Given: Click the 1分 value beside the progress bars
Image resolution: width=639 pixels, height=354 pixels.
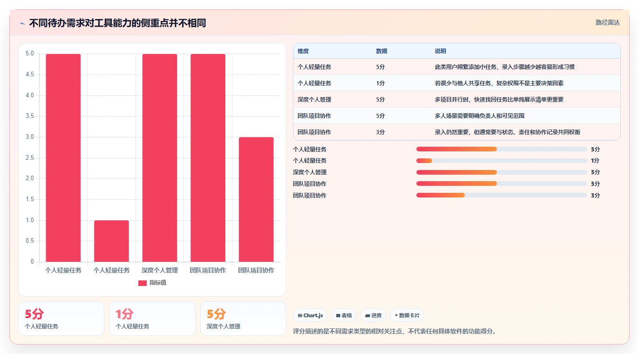Looking at the screenshot, I should click(x=595, y=161).
